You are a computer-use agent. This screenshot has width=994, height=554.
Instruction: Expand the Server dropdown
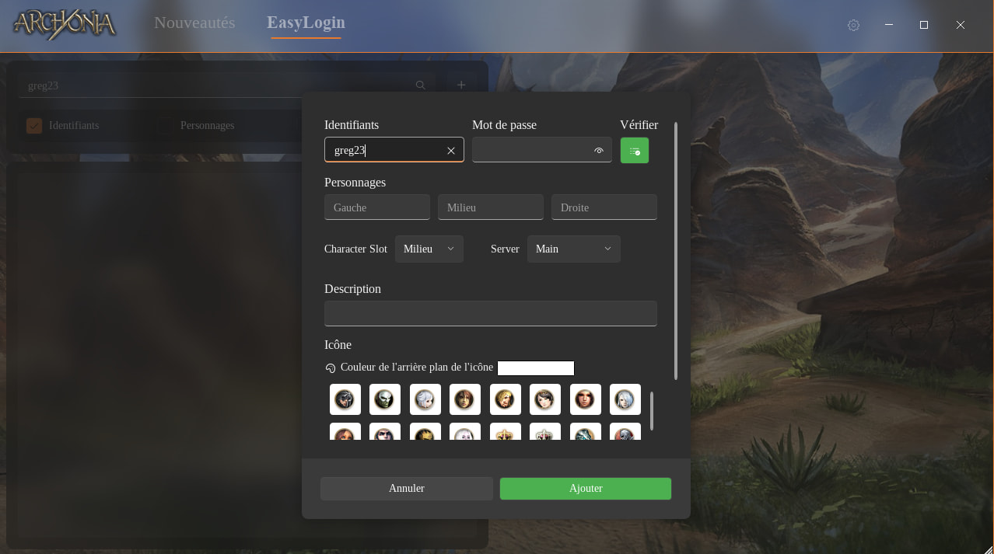573,249
